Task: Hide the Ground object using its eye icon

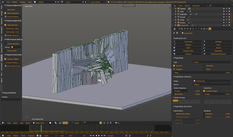Action: click(x=224, y=17)
